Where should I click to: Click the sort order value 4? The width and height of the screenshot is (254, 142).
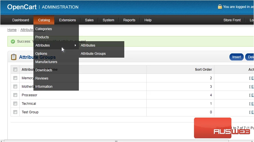click(x=211, y=95)
